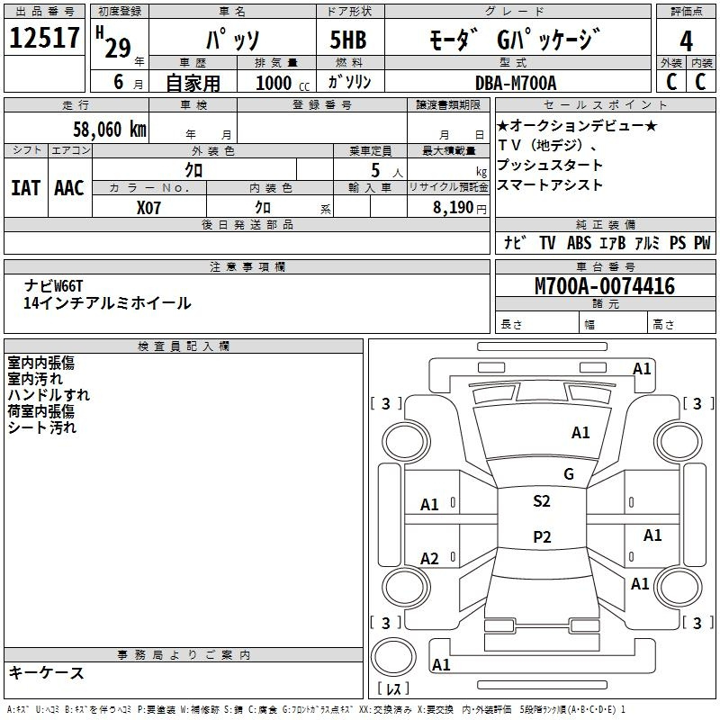
Task: Click the S2 rust mark on roof
Action: pyautogui.click(x=541, y=501)
